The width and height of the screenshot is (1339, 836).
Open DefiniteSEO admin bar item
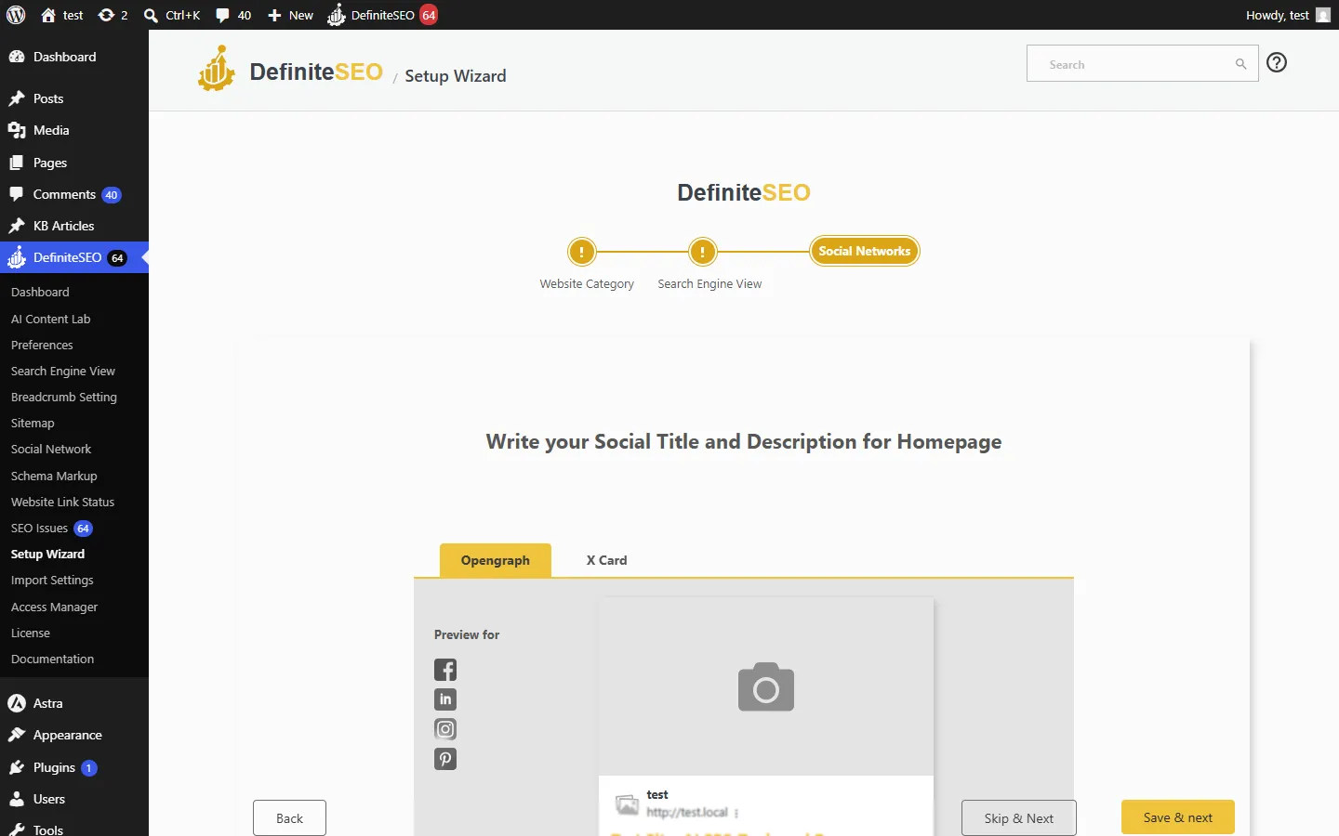382,15
